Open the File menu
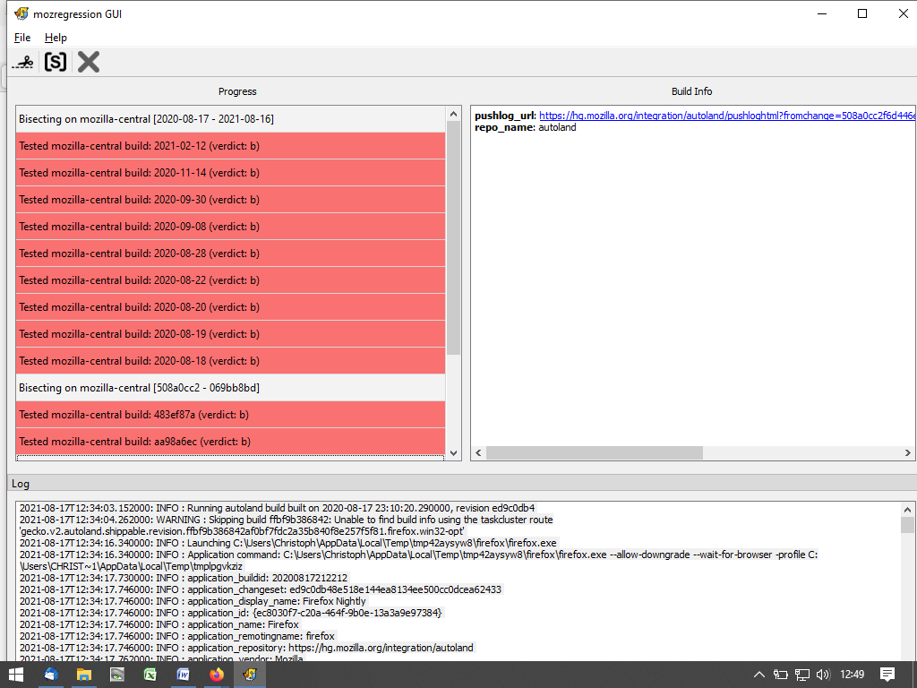 [22, 38]
